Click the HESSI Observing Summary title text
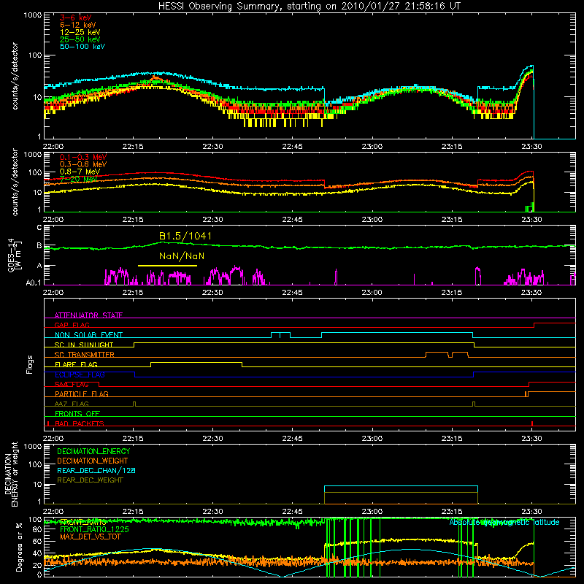 click(x=309, y=7)
